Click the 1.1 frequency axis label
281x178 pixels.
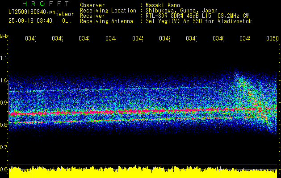tap(4, 58)
